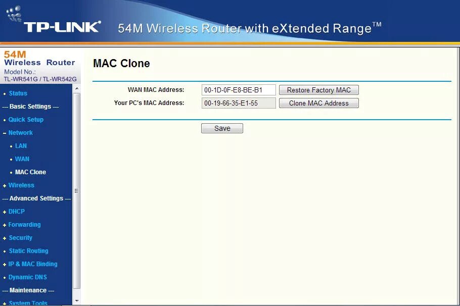Save the MAC Clone settings
Image resolution: width=460 pixels, height=306 pixels.
222,128
